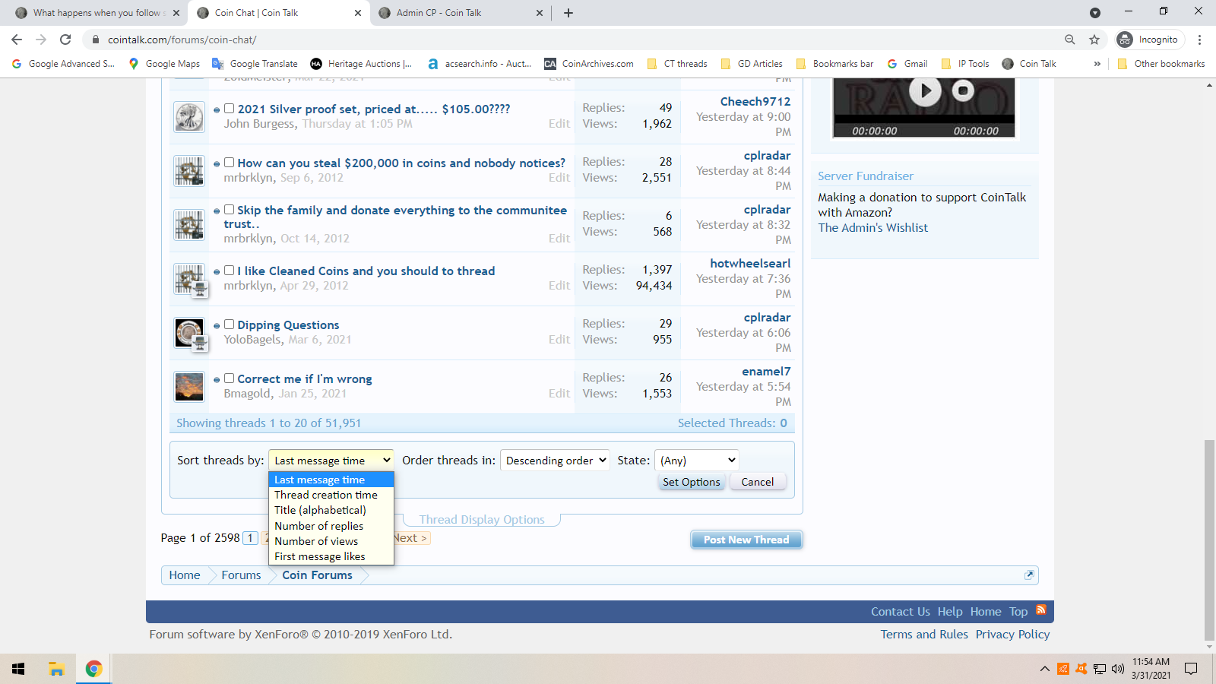This screenshot has height=684, width=1216.
Task: Select checkbox for I like Cleaned Coins thread
Action: click(x=229, y=271)
